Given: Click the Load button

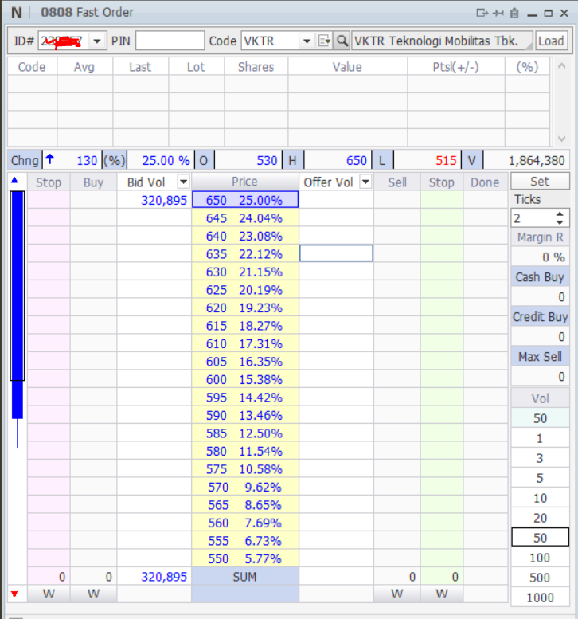Looking at the screenshot, I should click(x=551, y=41).
